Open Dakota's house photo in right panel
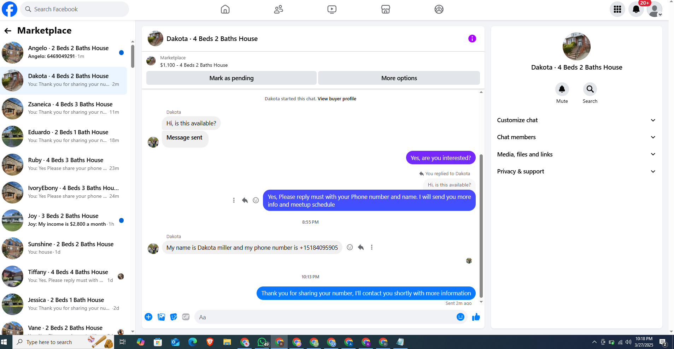This screenshot has height=349, width=674. tap(576, 46)
